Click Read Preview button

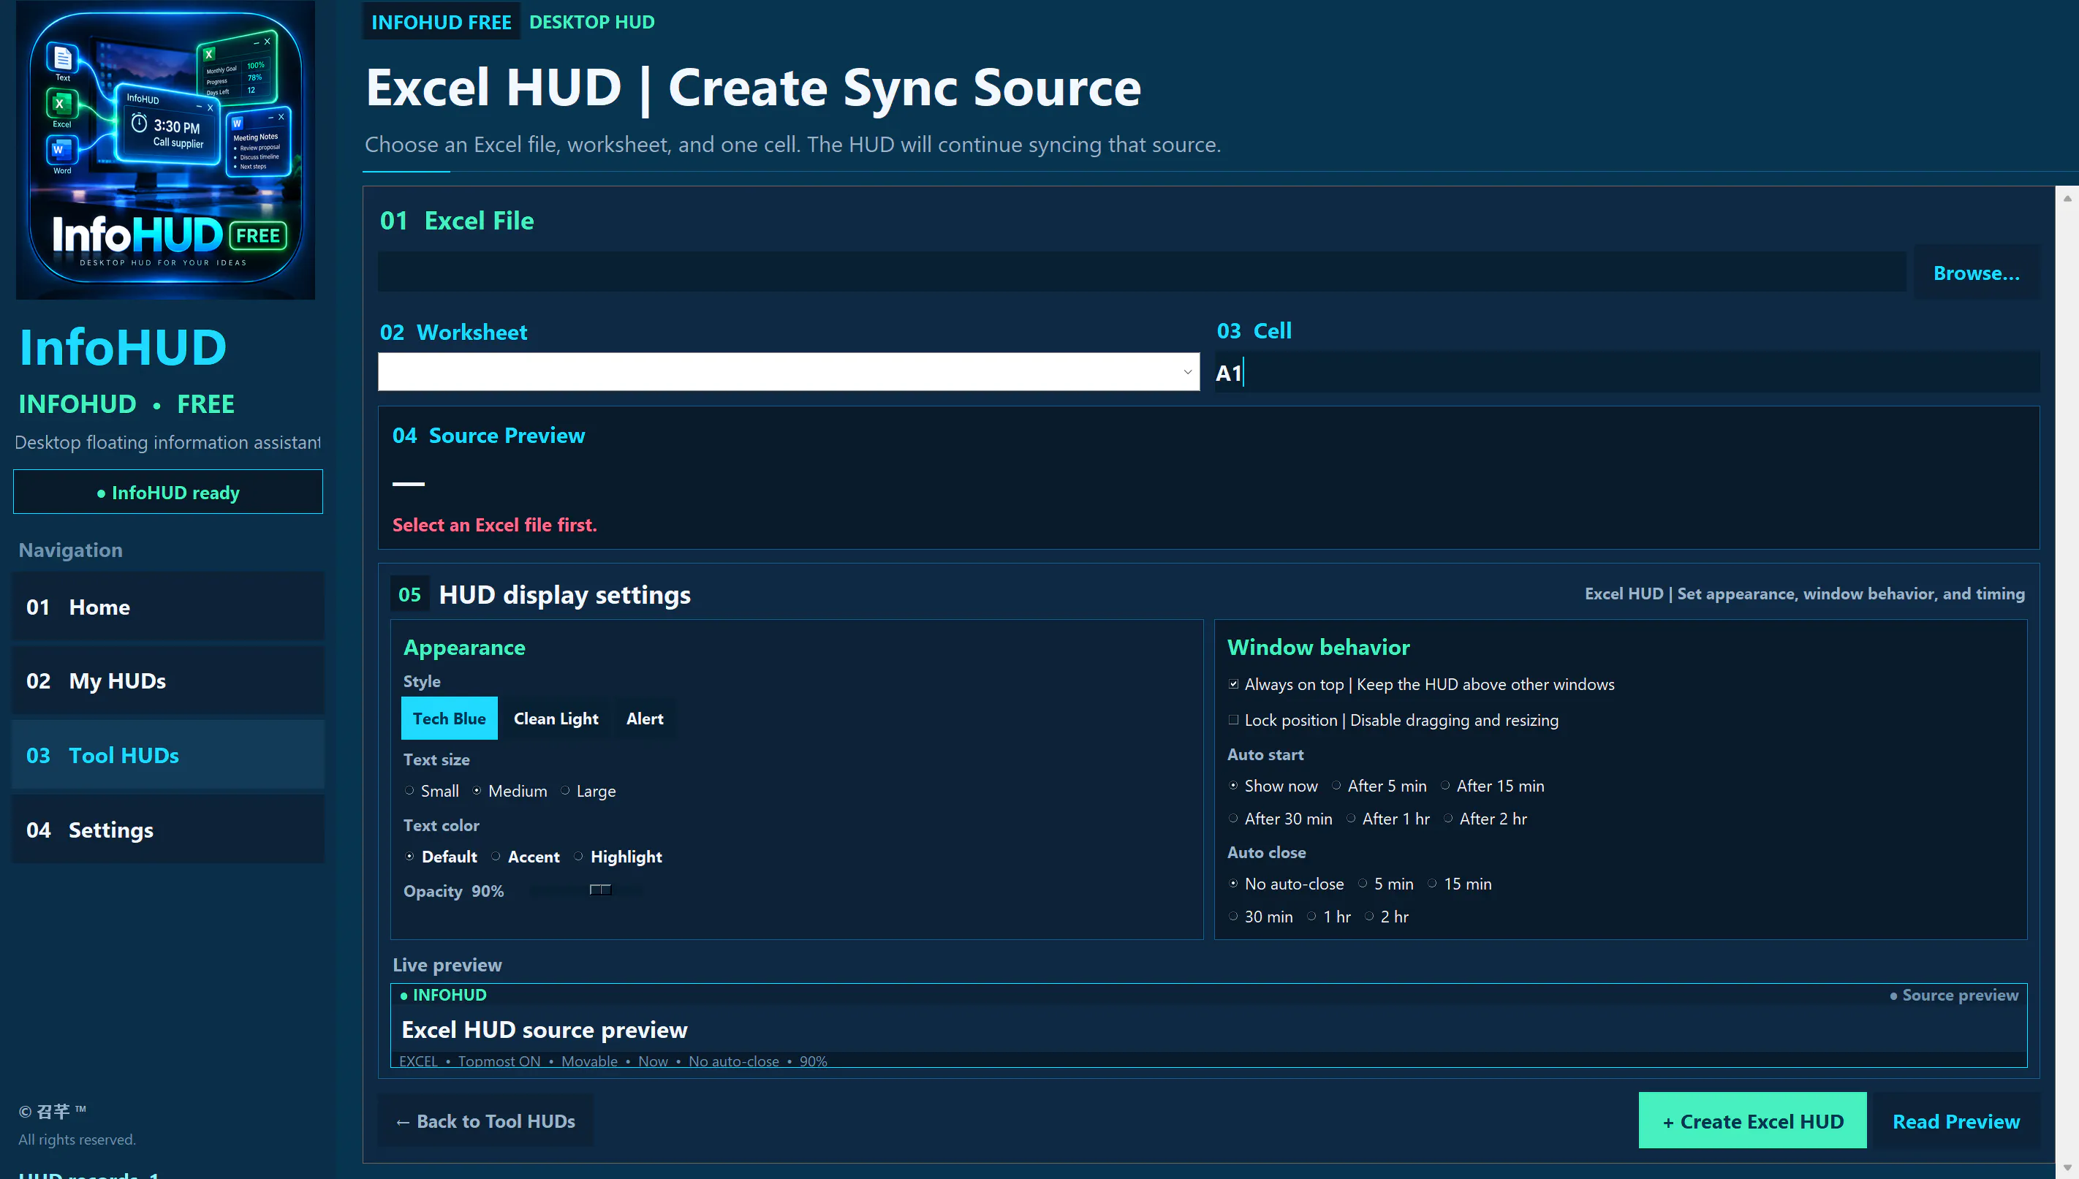[x=1955, y=1121]
